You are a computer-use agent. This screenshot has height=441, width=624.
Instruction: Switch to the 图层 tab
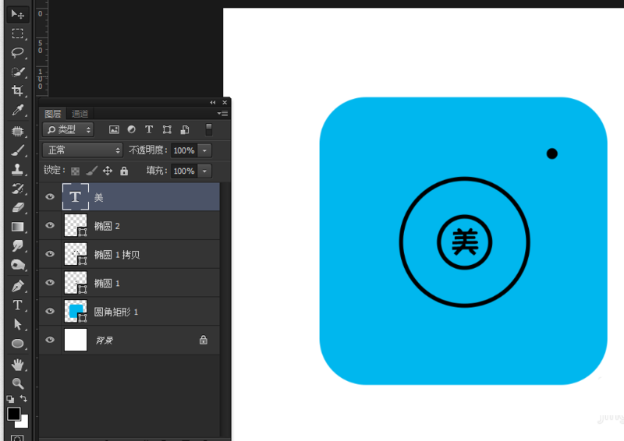click(x=53, y=114)
